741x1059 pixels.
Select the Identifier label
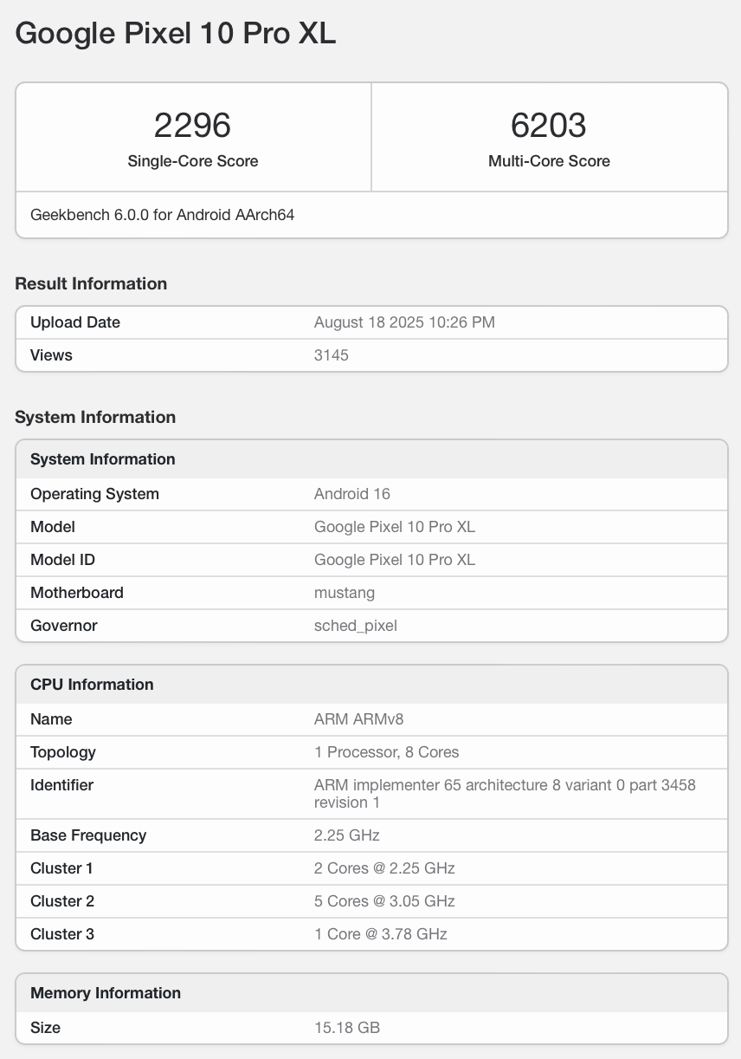point(61,785)
